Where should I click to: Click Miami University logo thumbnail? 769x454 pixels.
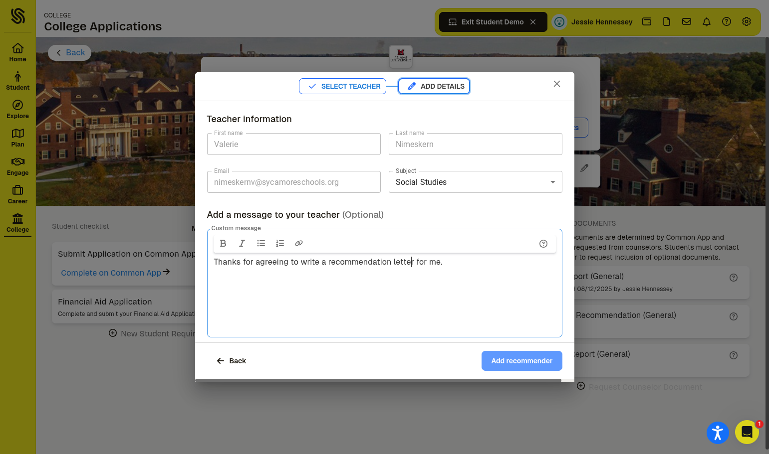click(x=401, y=56)
